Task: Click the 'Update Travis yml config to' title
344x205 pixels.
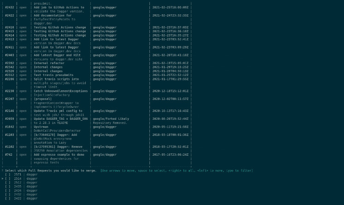Action: [58, 111]
